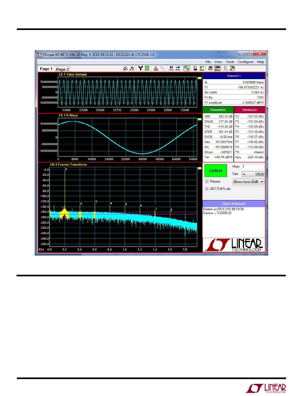Click harmonic marker 6 in Fourier Transform
303x396 pixels.
[x=141, y=206]
